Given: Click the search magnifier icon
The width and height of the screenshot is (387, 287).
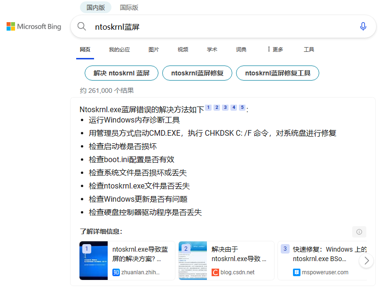Looking at the screenshot, I should click(82, 26).
